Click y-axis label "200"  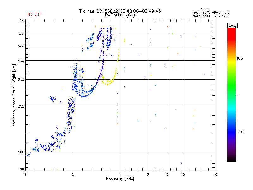[21, 106]
